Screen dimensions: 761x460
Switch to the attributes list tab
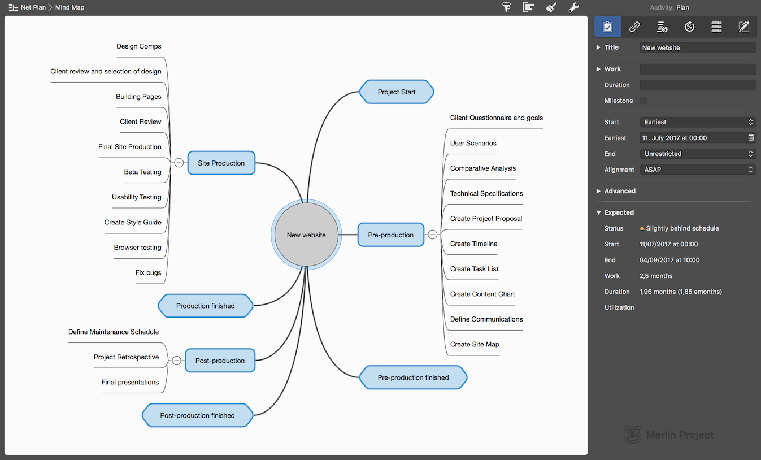click(x=716, y=27)
